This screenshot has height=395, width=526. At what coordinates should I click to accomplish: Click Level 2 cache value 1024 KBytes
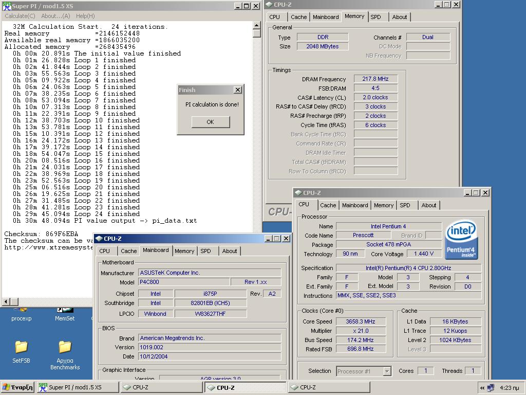tap(455, 340)
